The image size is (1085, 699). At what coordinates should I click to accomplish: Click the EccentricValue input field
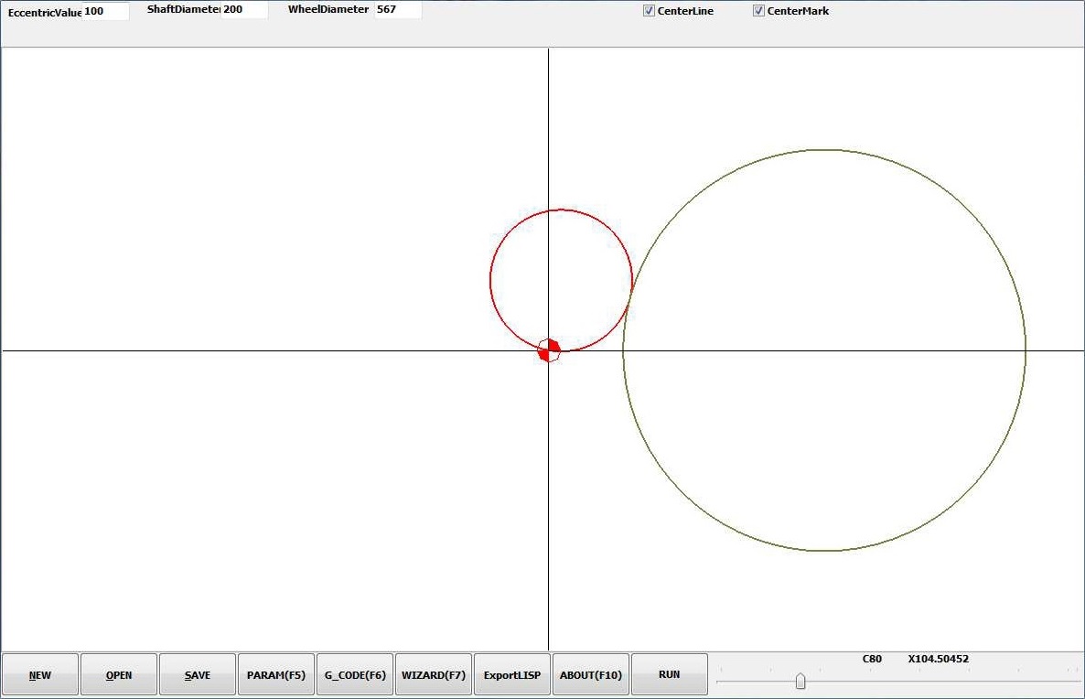[x=105, y=11]
